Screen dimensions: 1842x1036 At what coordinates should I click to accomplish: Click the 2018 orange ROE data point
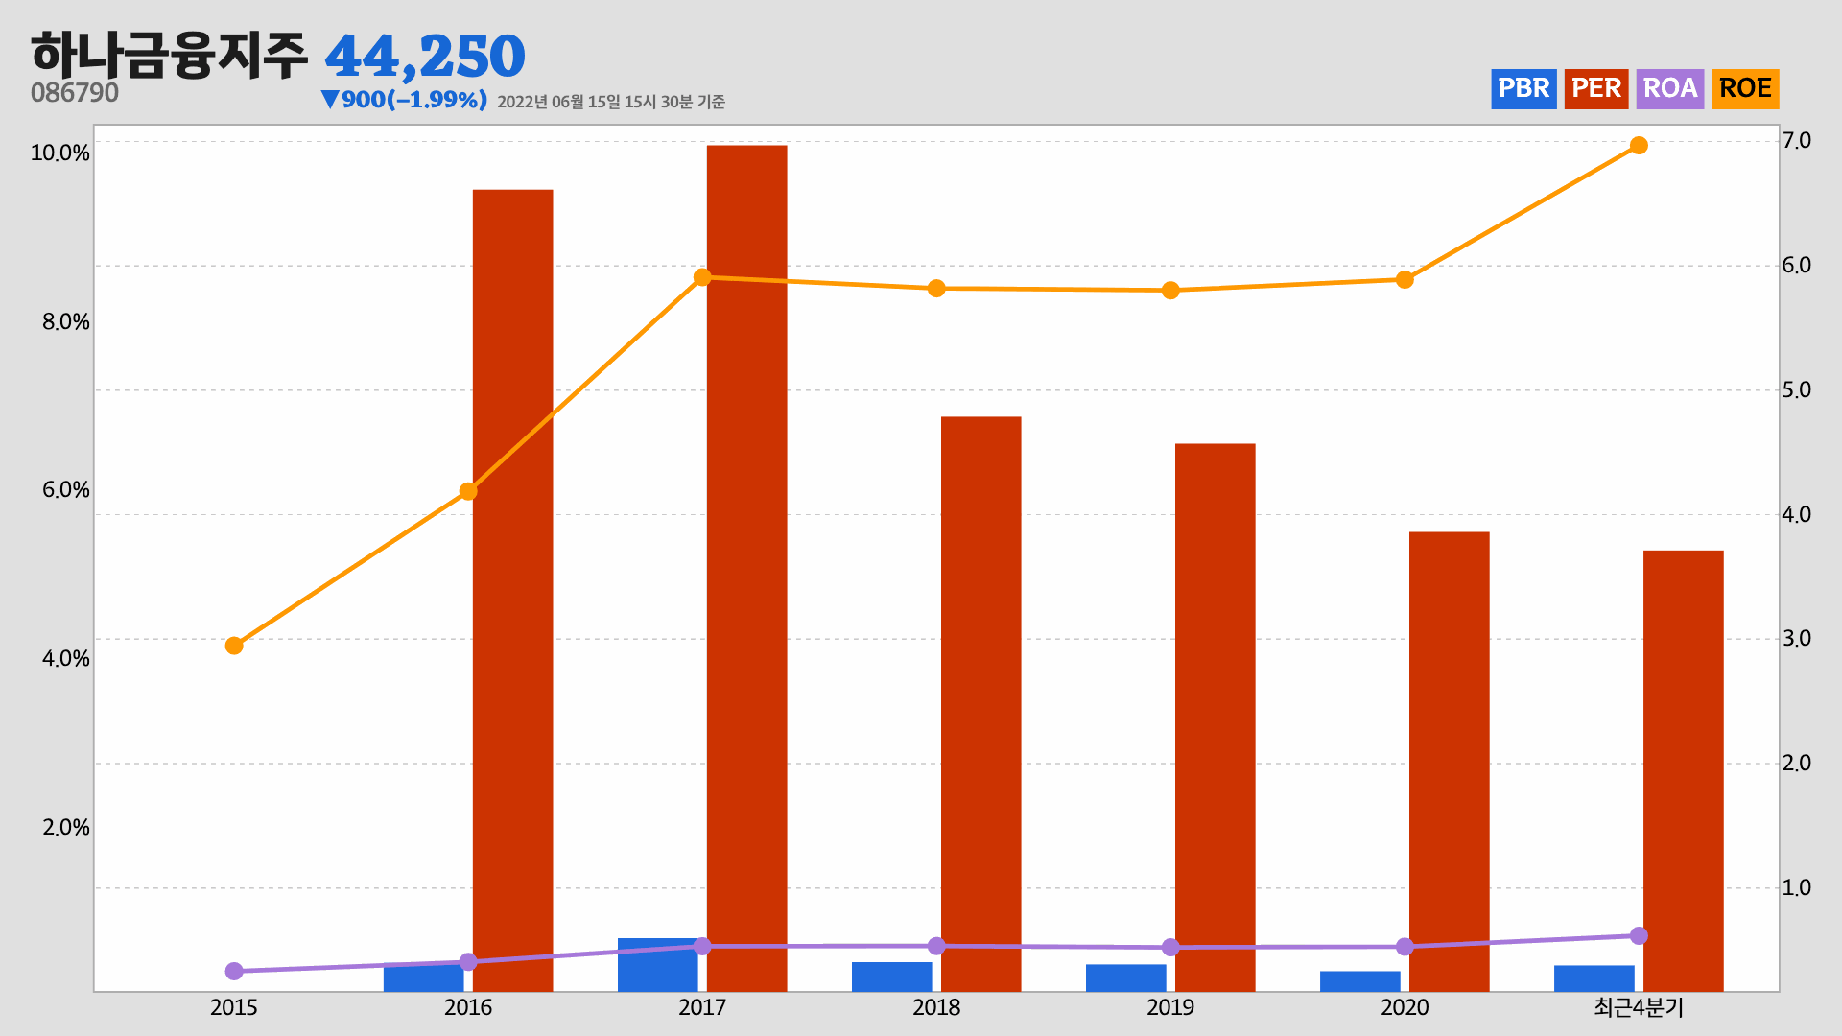point(937,289)
